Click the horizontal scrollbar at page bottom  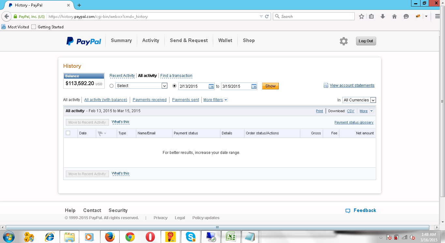click(217, 227)
